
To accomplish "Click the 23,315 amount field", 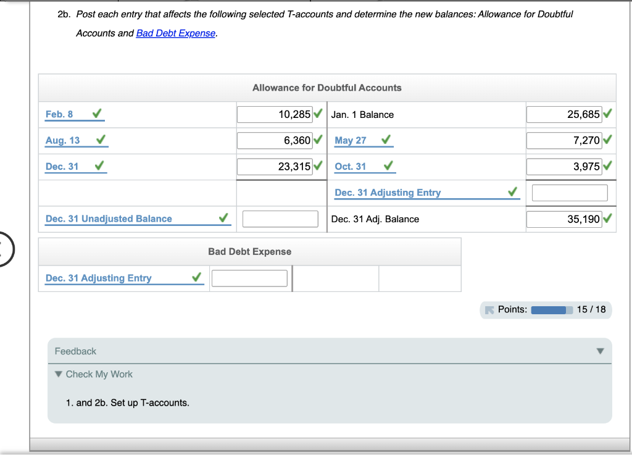I will tap(275, 167).
